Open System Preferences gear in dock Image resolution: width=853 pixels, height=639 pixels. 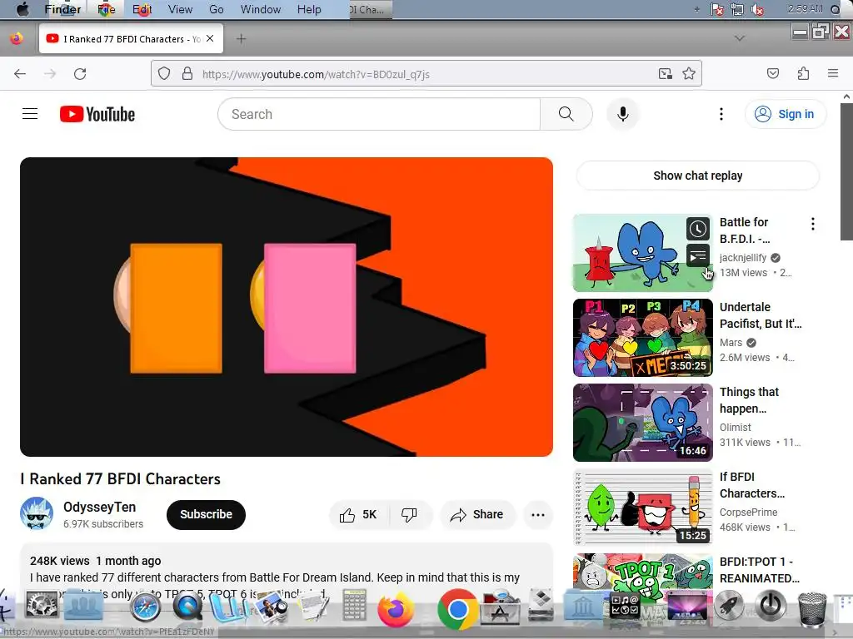coord(42,605)
